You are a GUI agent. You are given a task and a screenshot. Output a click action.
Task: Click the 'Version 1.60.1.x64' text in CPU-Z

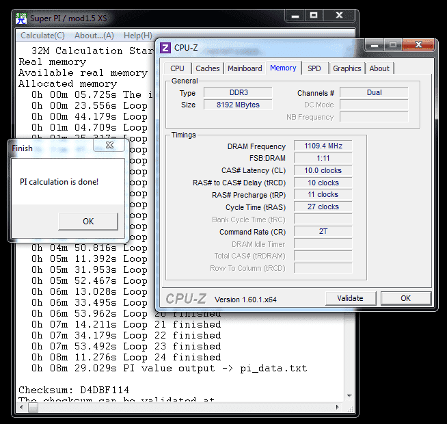(x=245, y=300)
